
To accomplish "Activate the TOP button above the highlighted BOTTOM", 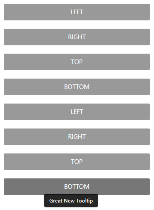I will coord(77,162).
